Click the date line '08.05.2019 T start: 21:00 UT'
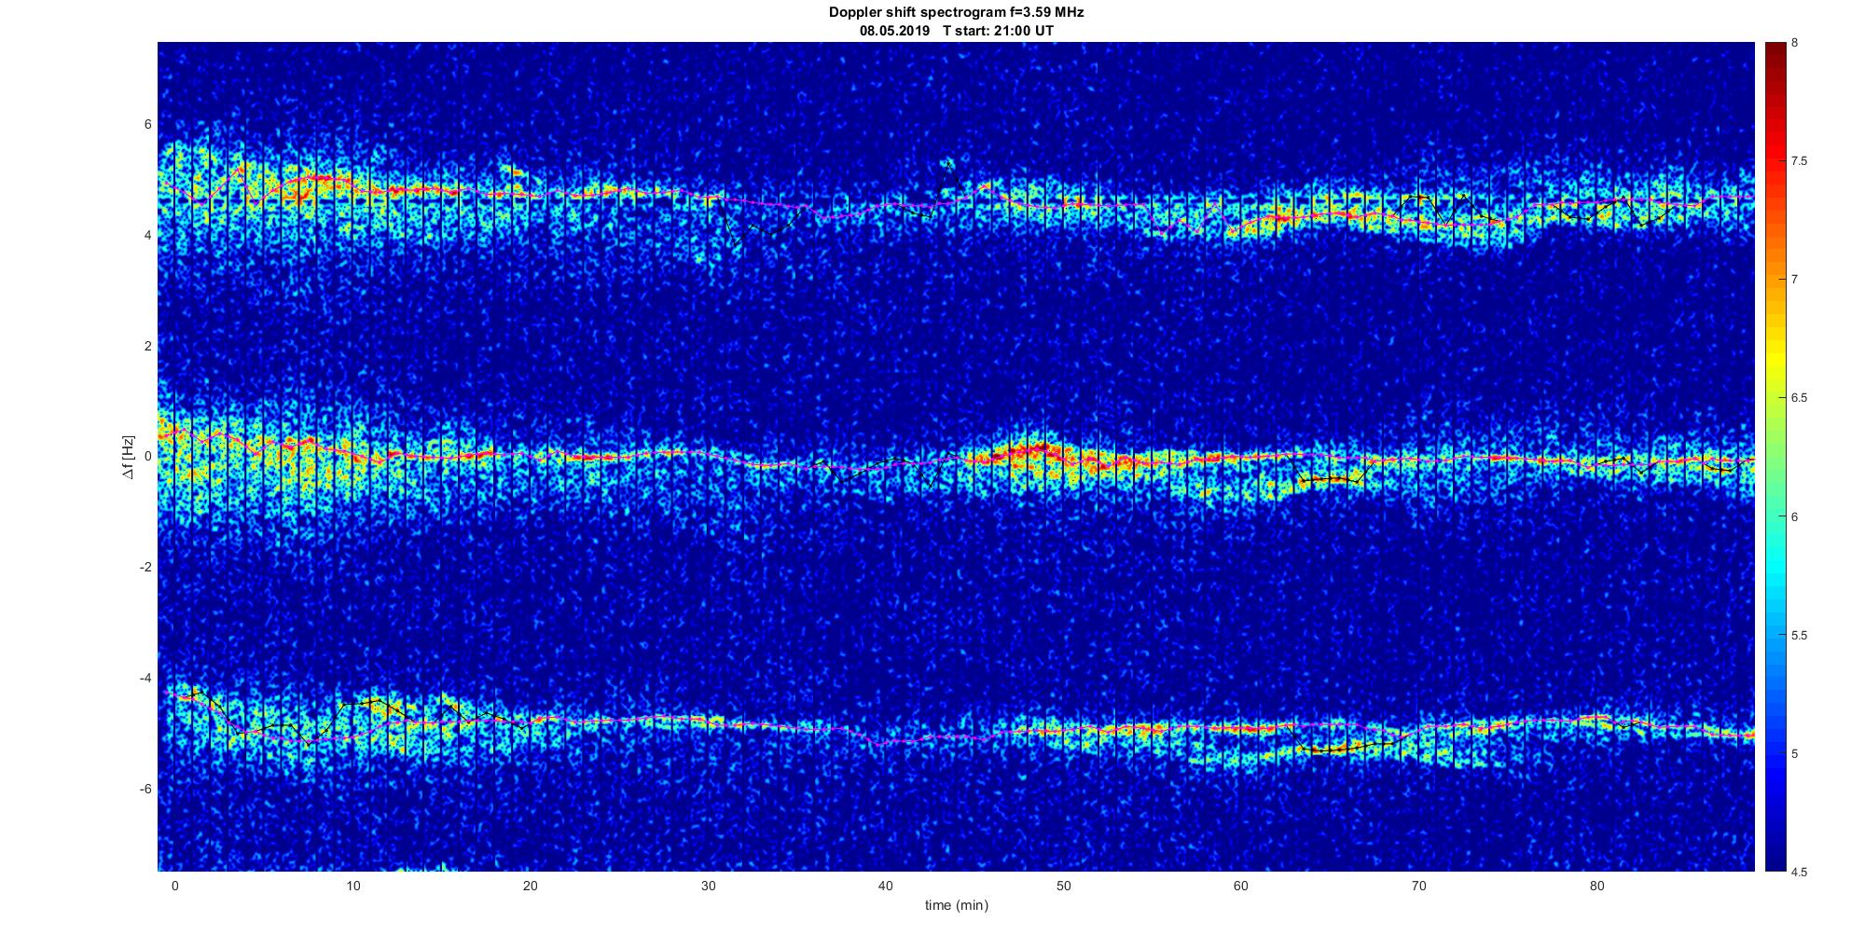Viewport: 1865px width, 935px height. 956,31
